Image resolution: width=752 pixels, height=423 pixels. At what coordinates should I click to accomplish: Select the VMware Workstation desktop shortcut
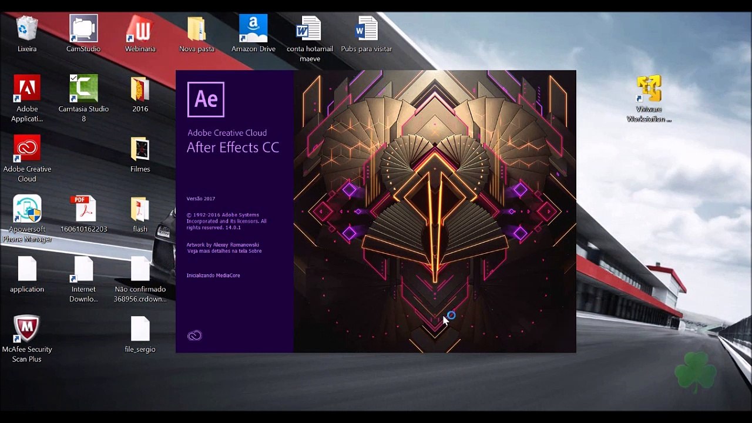point(649,99)
